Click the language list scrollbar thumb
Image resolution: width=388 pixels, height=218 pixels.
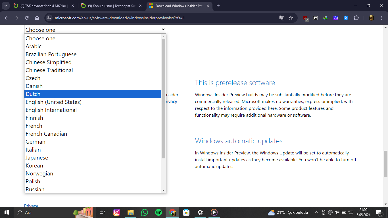pos(163,98)
